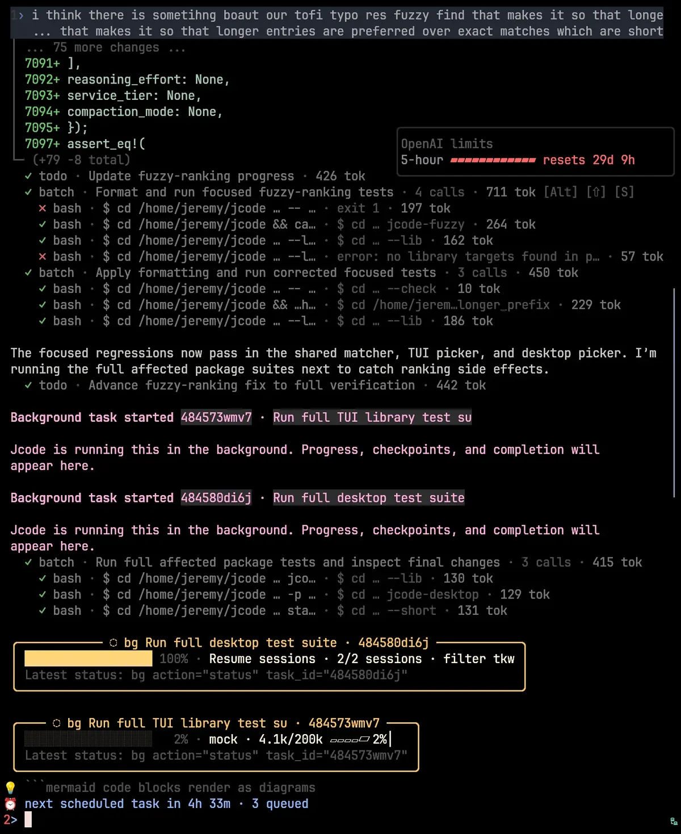
Task: Click the 'bg Run full desktop test suite' card title
Action: tap(230, 643)
